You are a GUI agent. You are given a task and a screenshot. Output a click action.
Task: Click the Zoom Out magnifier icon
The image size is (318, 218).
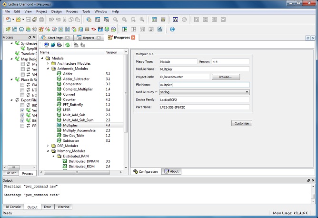(x=124, y=20)
